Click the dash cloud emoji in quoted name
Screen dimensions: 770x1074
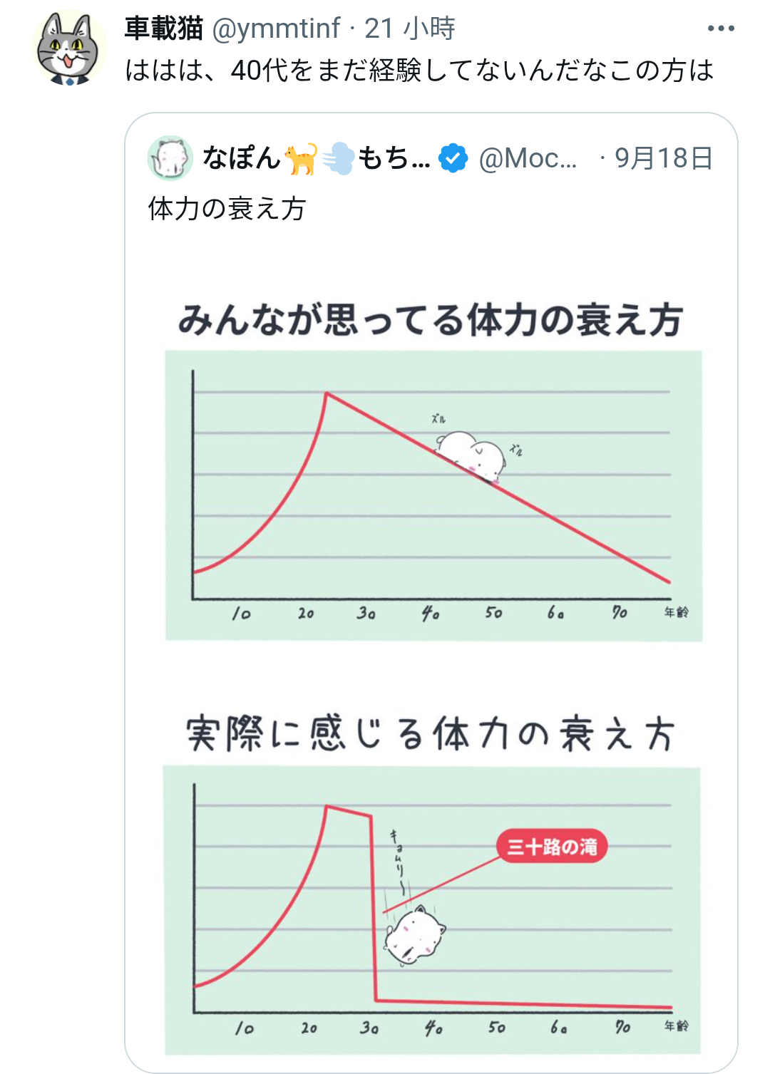[x=338, y=158]
